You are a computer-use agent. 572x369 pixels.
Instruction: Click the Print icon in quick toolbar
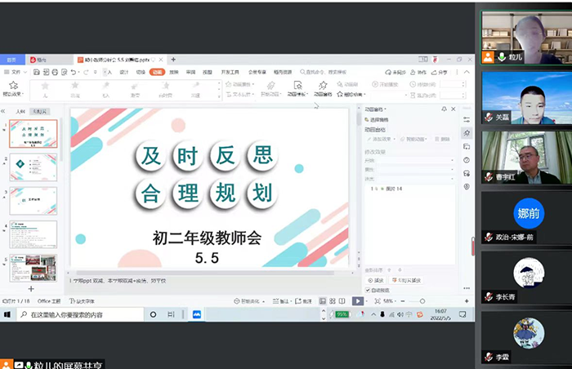point(55,72)
